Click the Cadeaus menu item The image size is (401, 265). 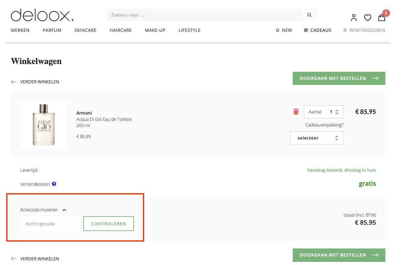pos(317,30)
